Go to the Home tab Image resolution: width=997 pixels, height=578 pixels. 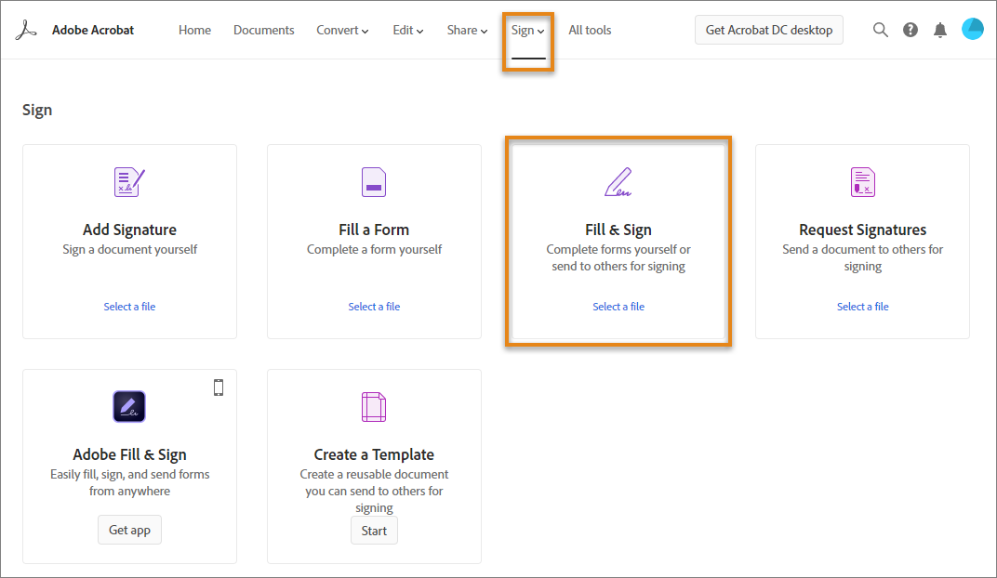click(194, 30)
